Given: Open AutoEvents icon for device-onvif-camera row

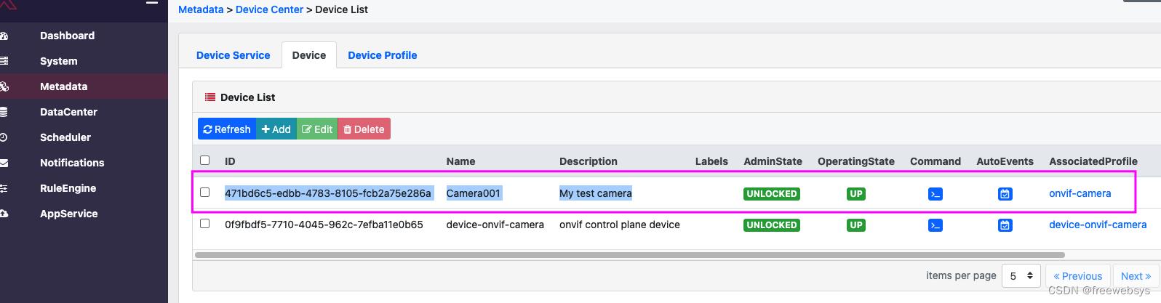Looking at the screenshot, I should pos(1005,225).
